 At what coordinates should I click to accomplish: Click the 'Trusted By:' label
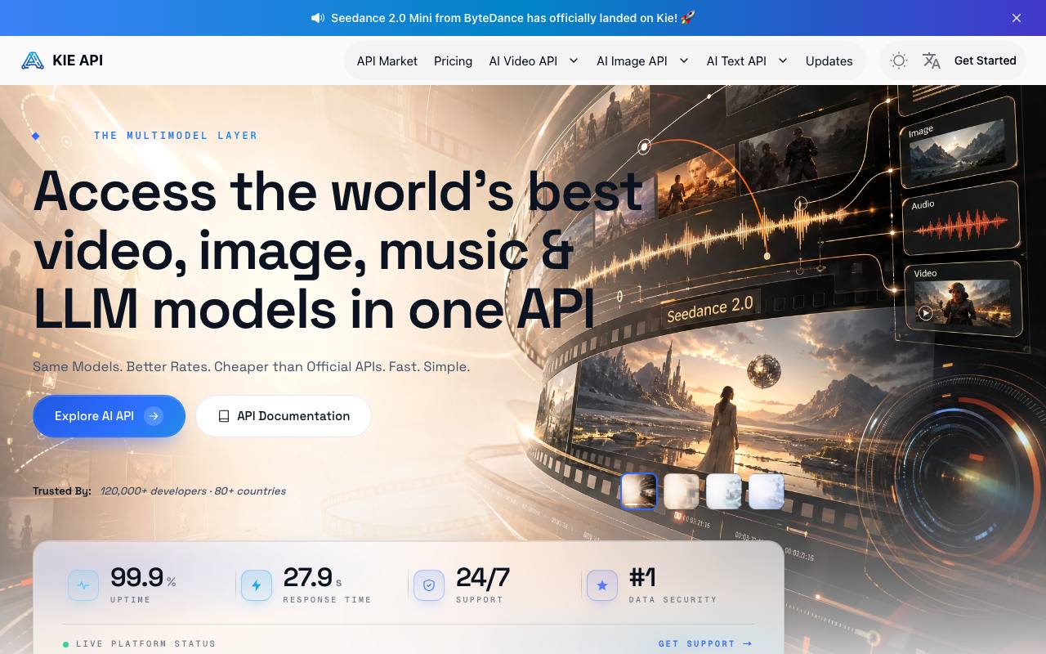click(x=62, y=491)
